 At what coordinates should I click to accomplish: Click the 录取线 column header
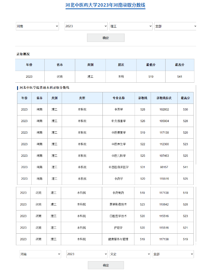[143, 98]
